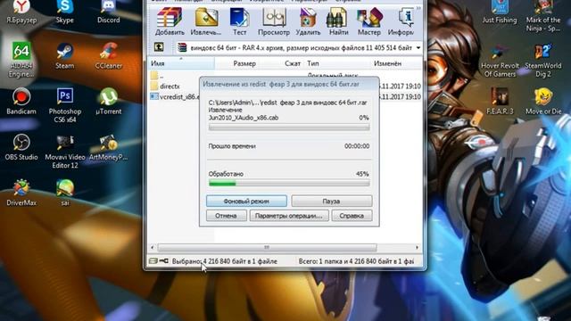Open Я.Браузер desktop icon
The width and height of the screenshot is (571, 321).
point(21,12)
